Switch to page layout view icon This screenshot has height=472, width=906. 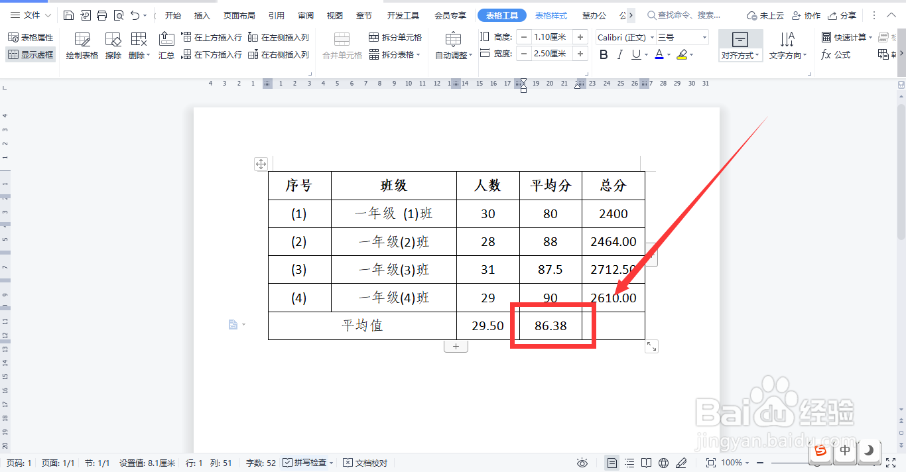click(612, 463)
